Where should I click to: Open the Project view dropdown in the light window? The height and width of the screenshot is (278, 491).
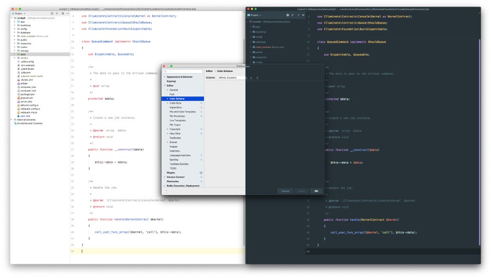coord(19,14)
